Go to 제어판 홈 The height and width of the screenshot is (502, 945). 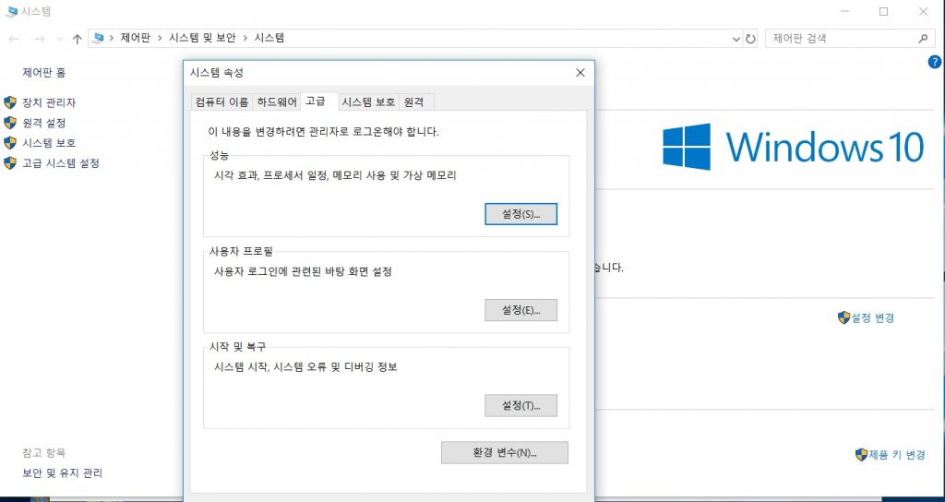point(44,73)
